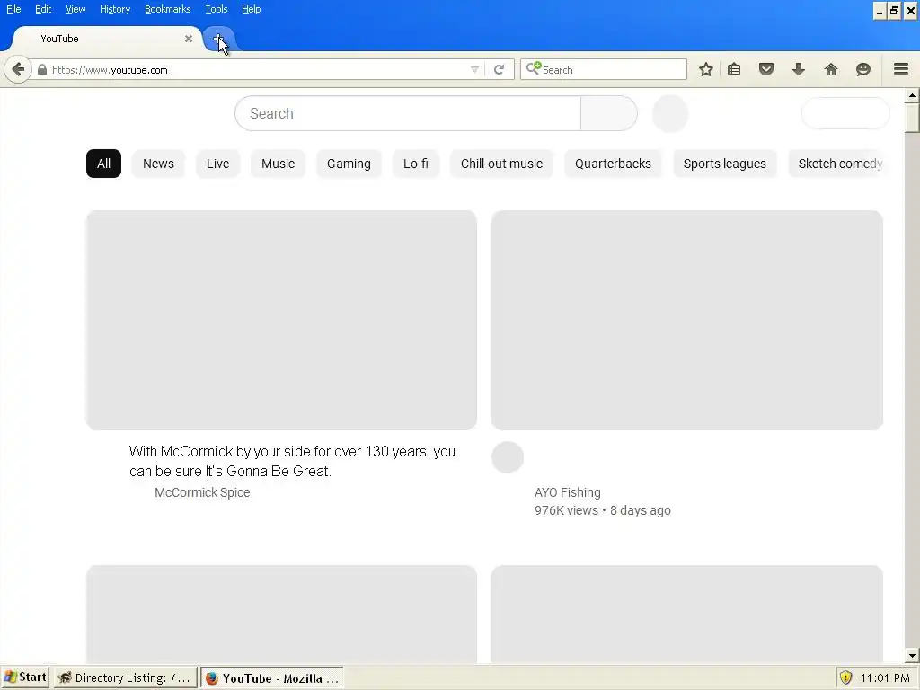Visit the McCormick Spice channel link
This screenshot has height=690, width=920.
(x=202, y=492)
